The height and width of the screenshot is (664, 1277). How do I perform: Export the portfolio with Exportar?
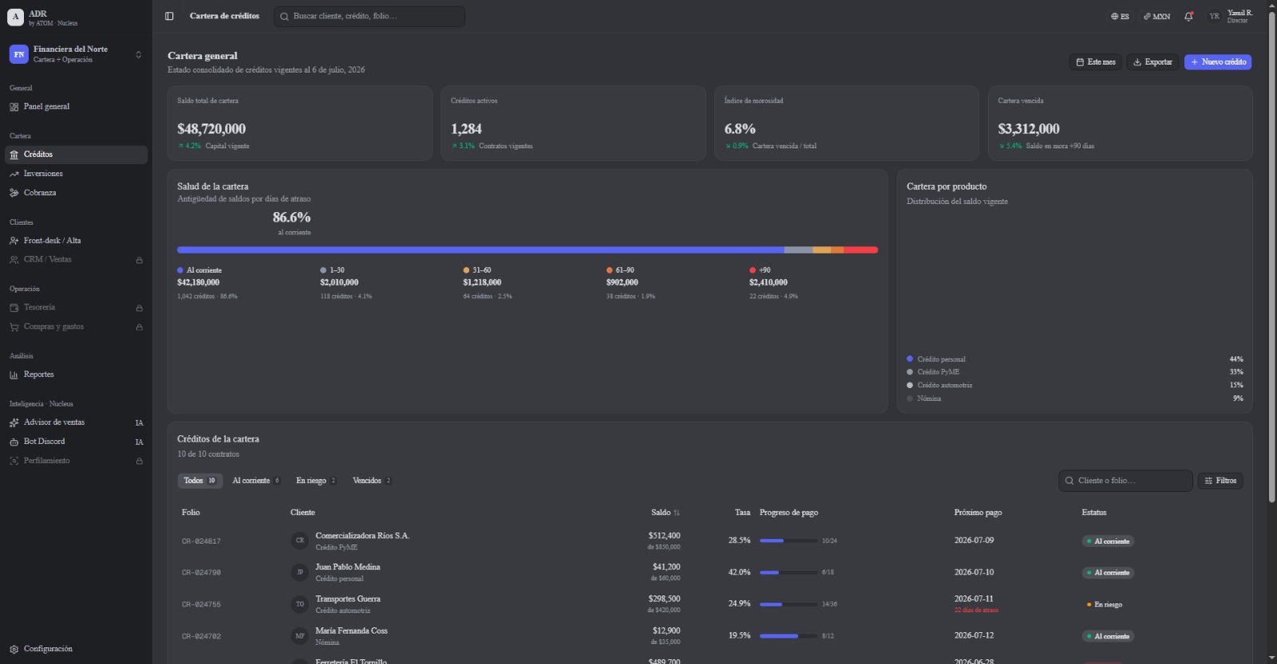point(1152,62)
